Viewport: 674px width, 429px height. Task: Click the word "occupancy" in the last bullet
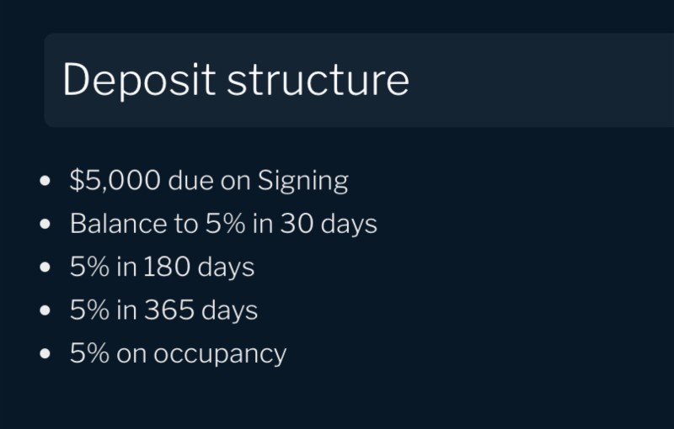pos(220,355)
